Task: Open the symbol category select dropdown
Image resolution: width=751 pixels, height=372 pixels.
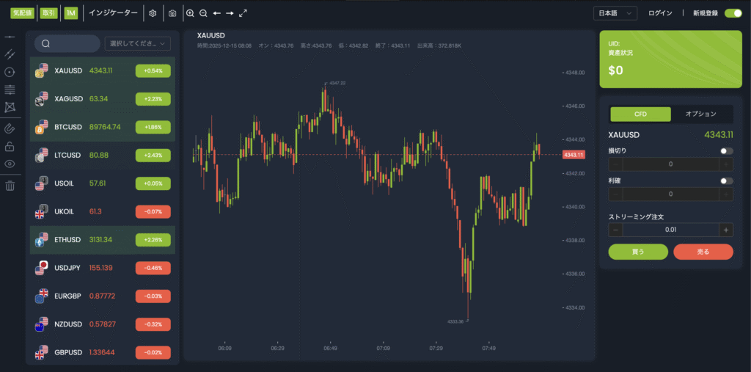Action: coord(137,44)
